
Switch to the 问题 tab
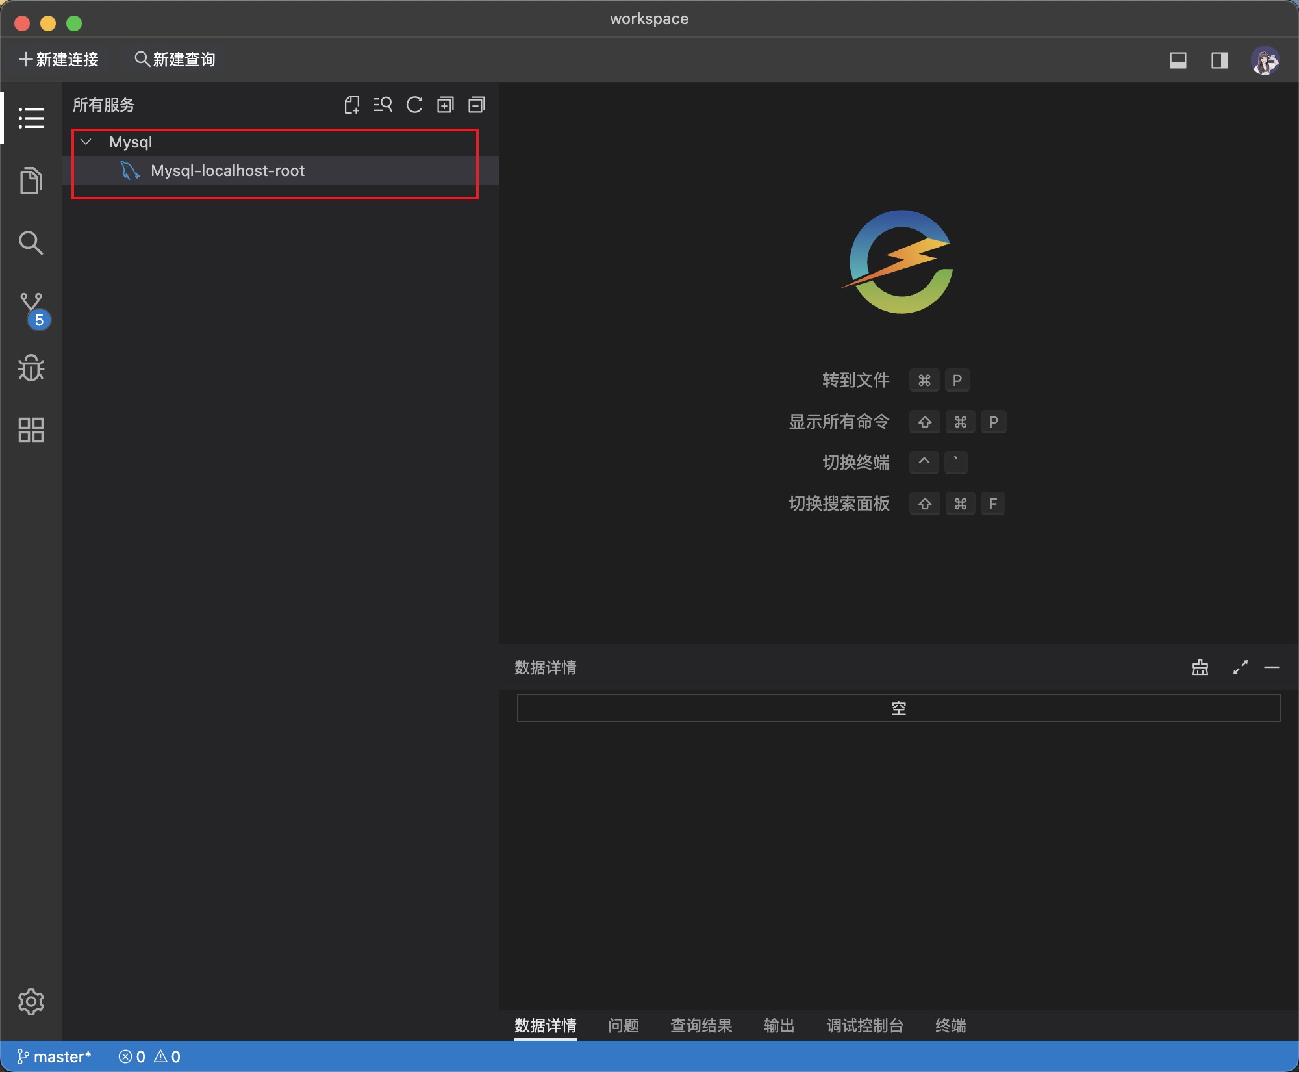coord(624,1025)
